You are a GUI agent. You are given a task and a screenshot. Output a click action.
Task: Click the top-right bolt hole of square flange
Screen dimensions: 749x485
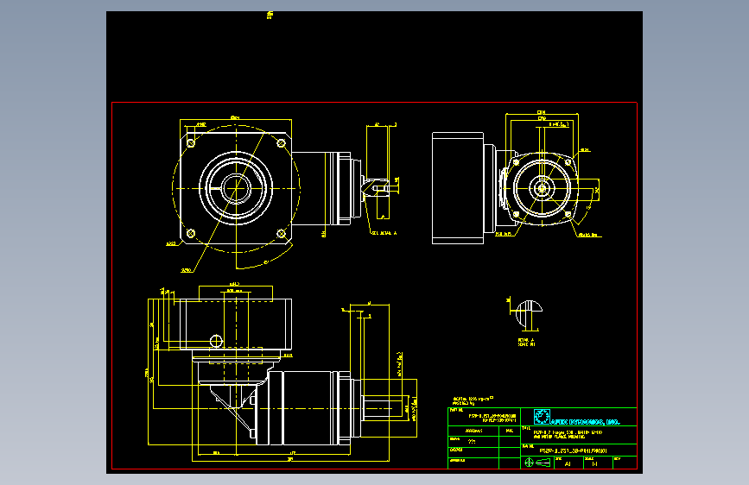click(282, 142)
